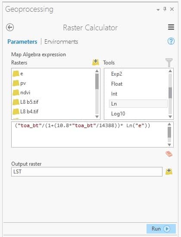181x237 pixels.
Task: Open the hamburger menu icon
Action: pos(171,27)
